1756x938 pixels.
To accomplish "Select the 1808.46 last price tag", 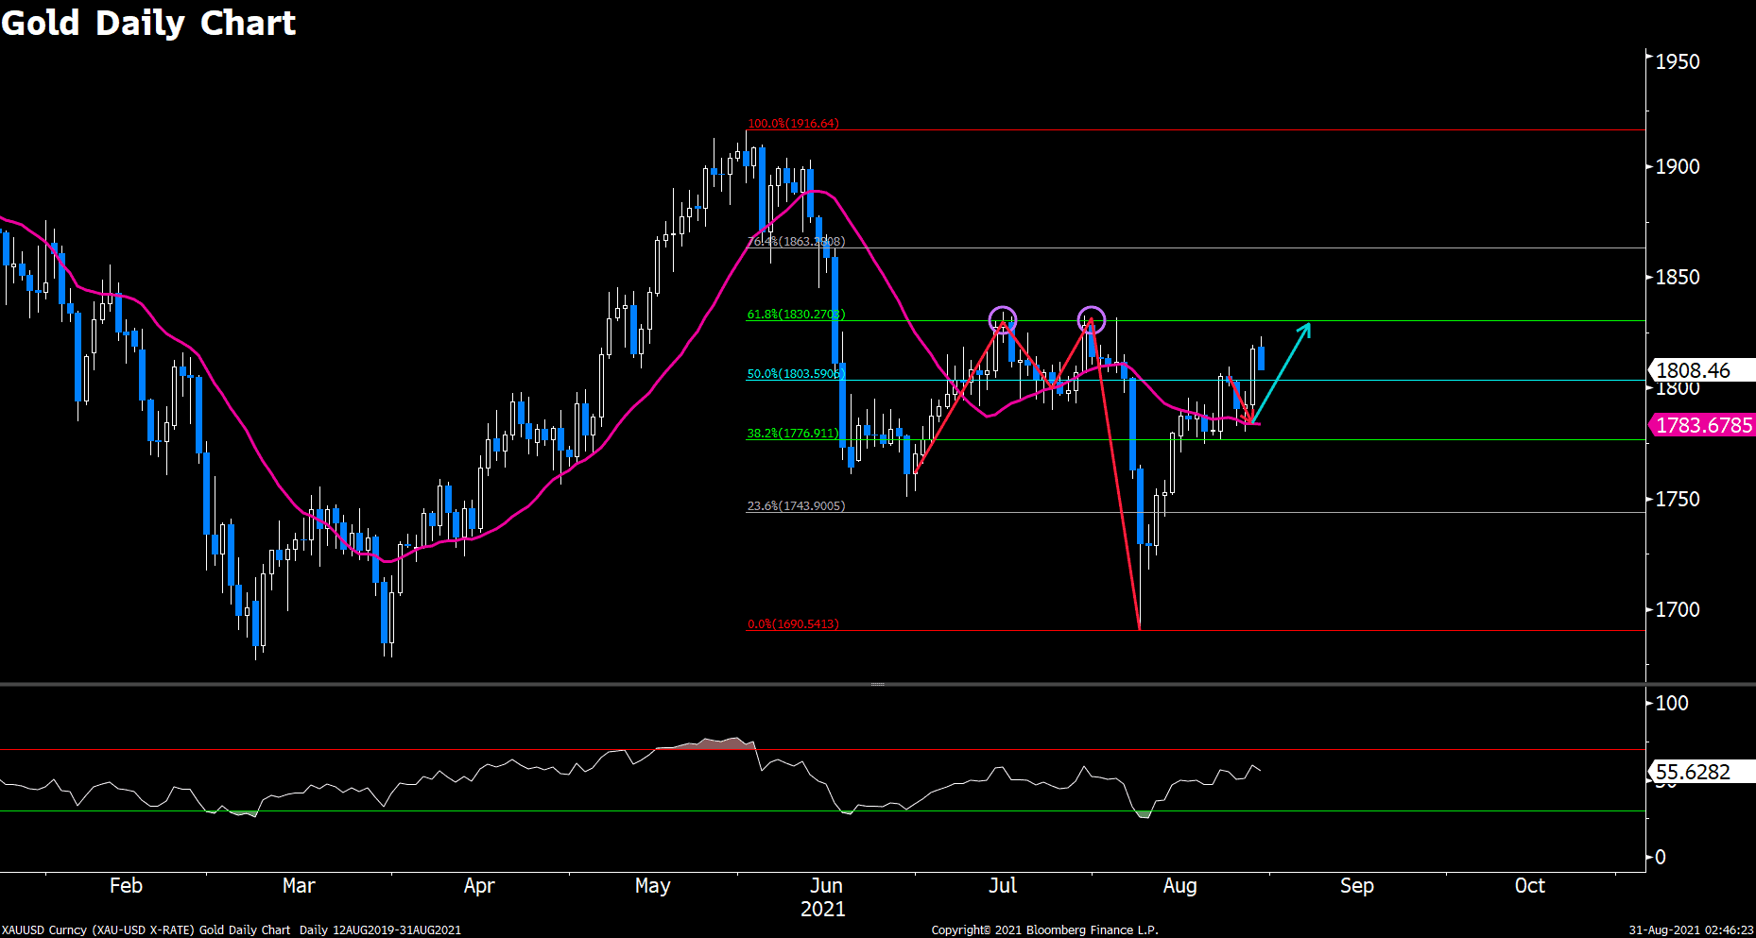I will tap(1701, 370).
